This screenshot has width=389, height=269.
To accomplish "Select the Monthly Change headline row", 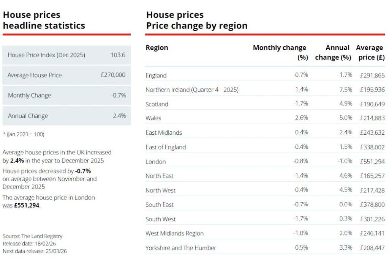I will (66, 95).
